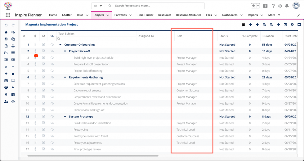Click the open folder icon in left toolbar
Viewport: 304px width, 161px height.
(6, 53)
